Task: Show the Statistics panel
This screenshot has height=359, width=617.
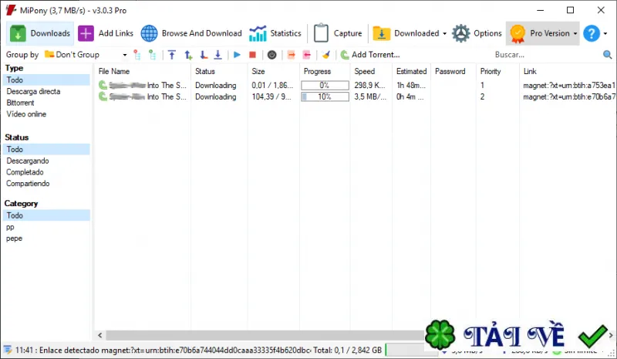Action: [275, 33]
